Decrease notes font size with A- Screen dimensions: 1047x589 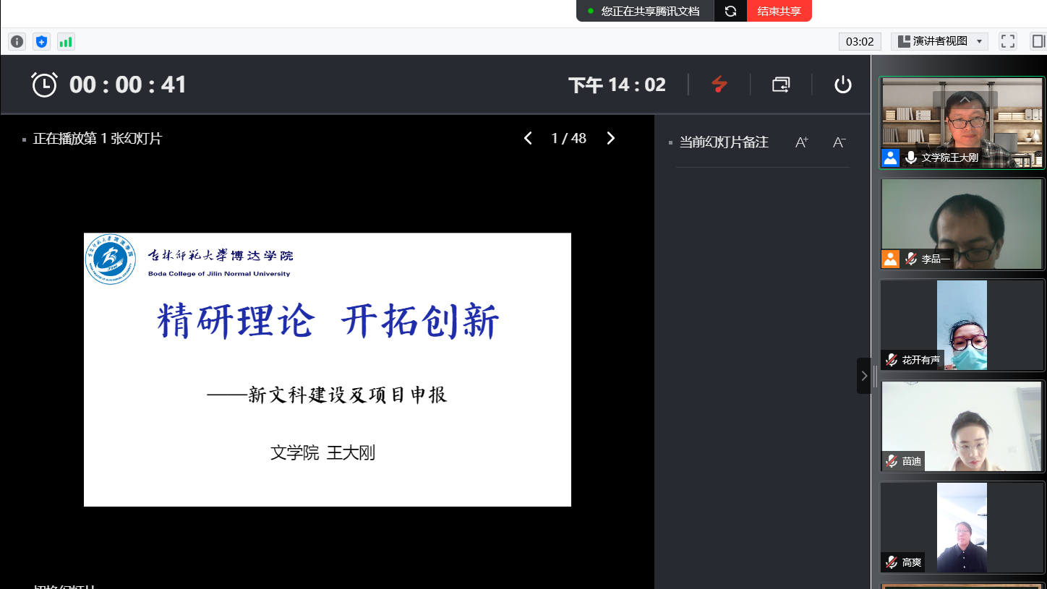(x=839, y=142)
